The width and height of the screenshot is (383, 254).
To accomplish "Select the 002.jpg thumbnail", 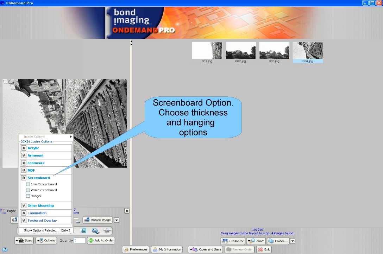I will (x=240, y=50).
